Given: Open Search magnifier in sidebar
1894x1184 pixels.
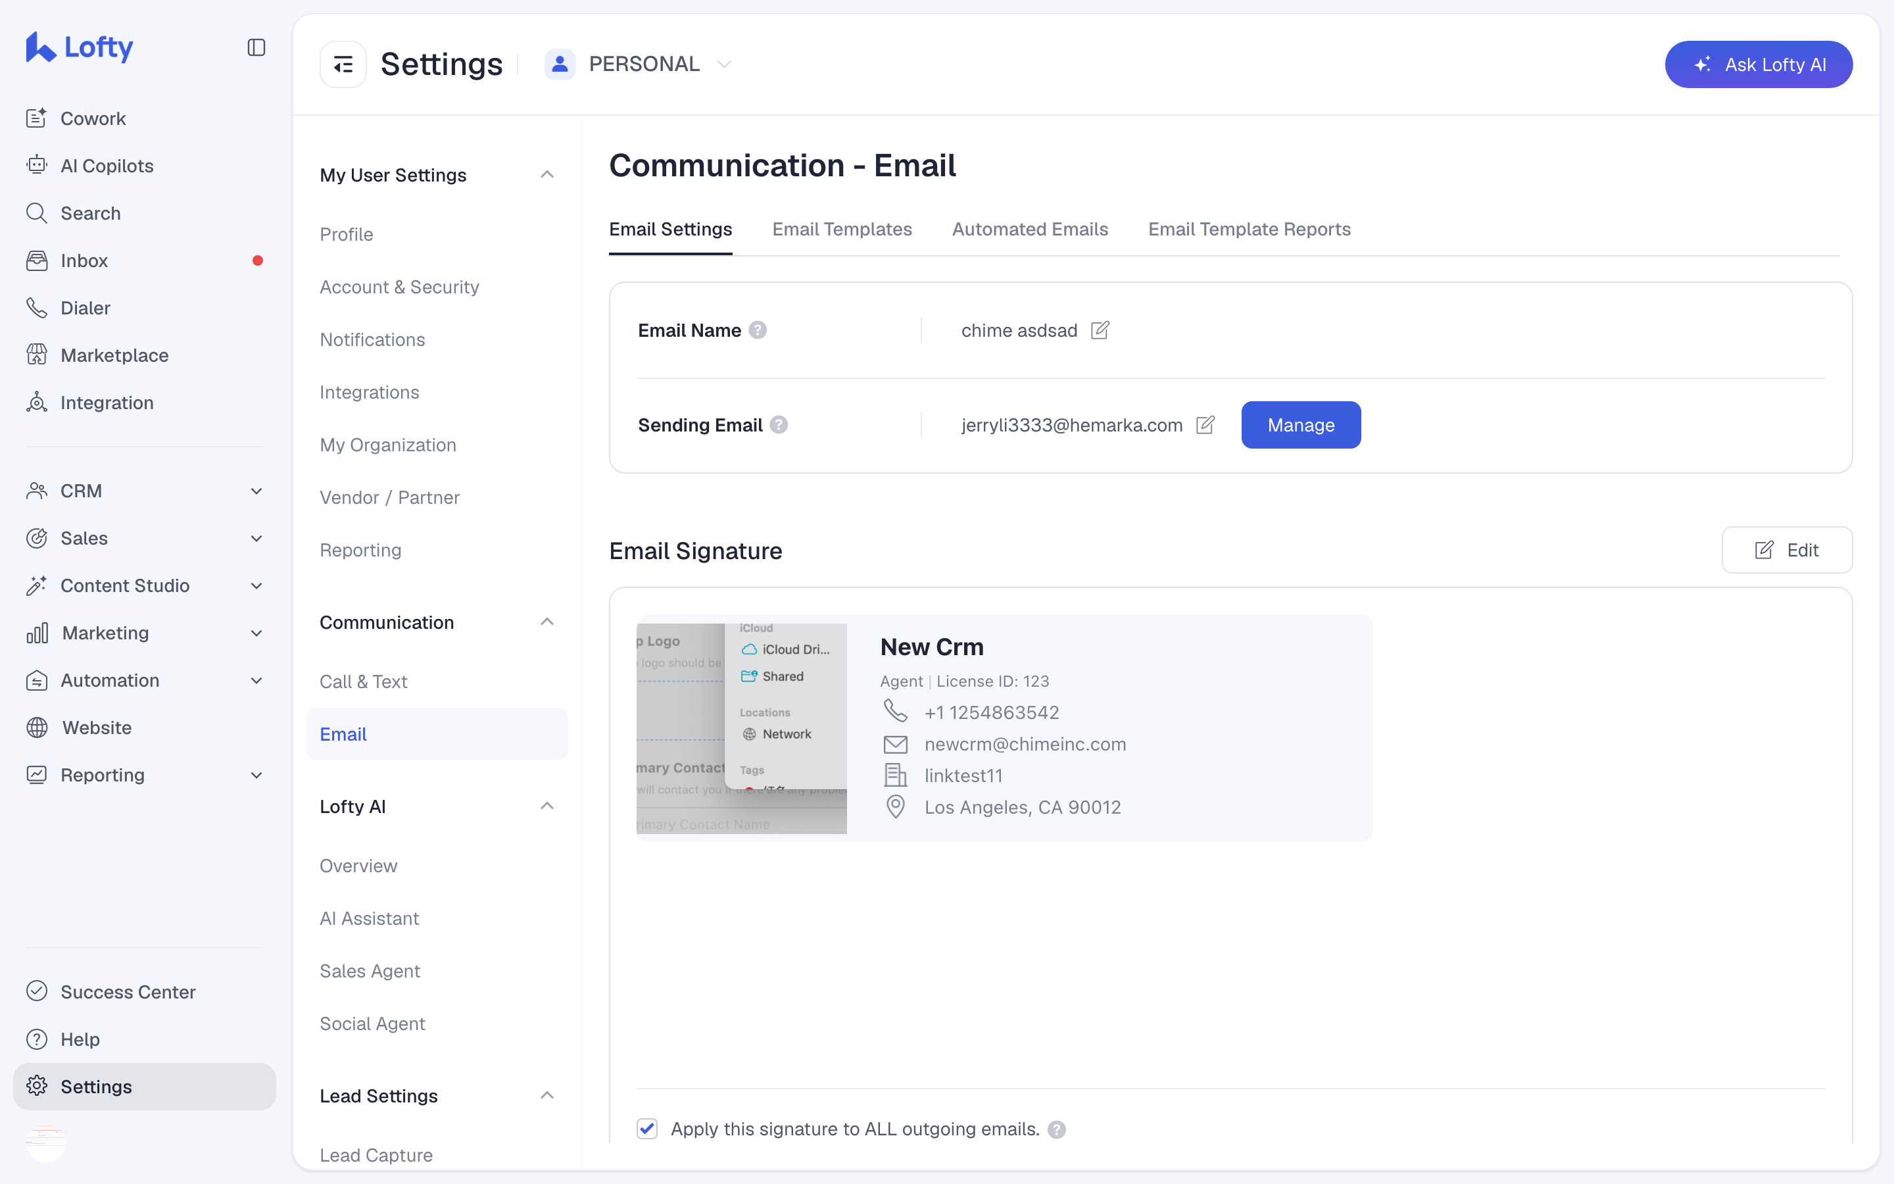Looking at the screenshot, I should (x=37, y=213).
